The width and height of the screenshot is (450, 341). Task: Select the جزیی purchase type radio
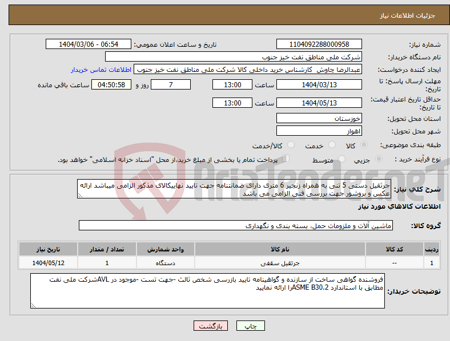click(379, 159)
